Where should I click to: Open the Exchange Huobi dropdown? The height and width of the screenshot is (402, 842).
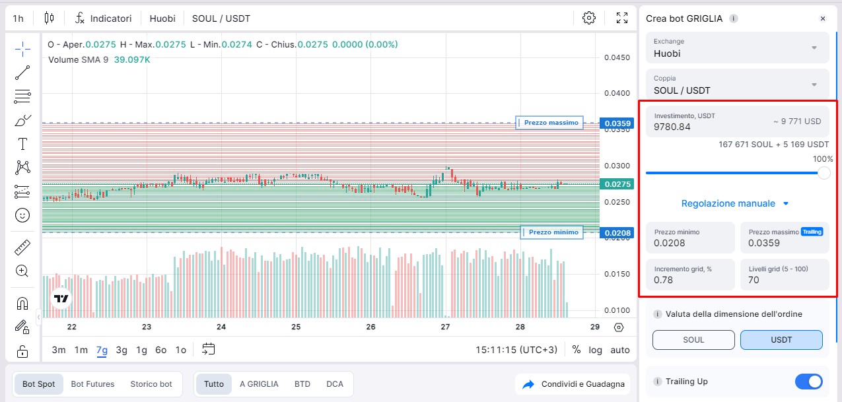click(x=737, y=48)
